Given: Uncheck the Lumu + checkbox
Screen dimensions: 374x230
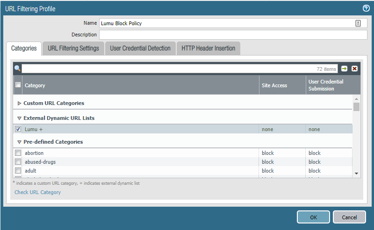Looking at the screenshot, I should pos(18,129).
